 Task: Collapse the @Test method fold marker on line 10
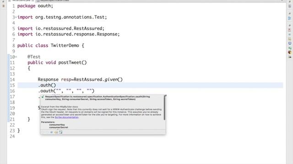(x=16, y=57)
